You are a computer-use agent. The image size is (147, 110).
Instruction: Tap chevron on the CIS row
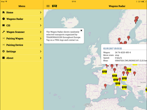[40, 26]
